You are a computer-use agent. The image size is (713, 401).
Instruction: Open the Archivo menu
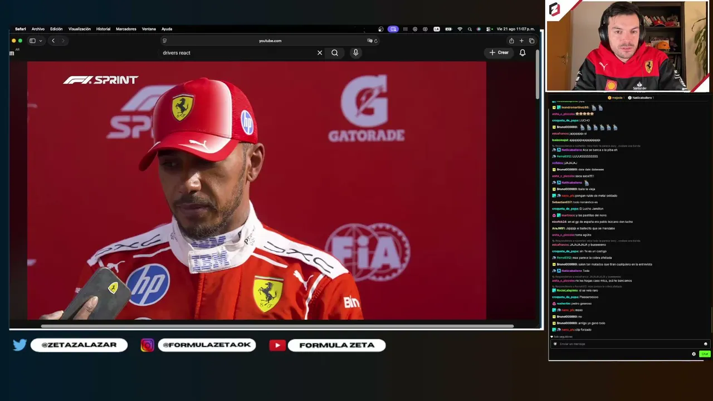tap(38, 29)
